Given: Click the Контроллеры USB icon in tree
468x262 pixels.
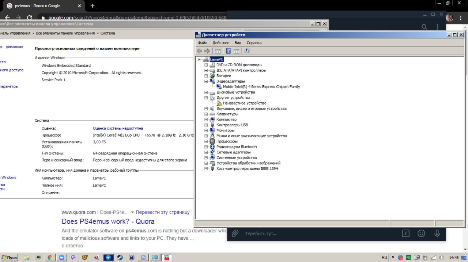Looking at the screenshot, I should pyautogui.click(x=212, y=125).
